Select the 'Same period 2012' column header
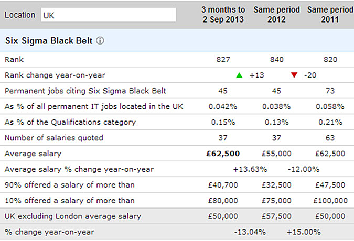Viewport: 354px width, 241px height. tap(276, 15)
